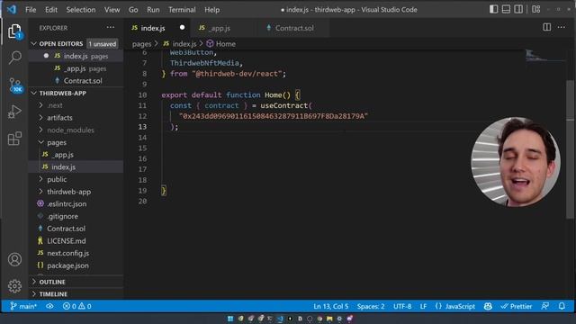The width and height of the screenshot is (576, 324).
Task: Open the File menu
Action: coord(31,10)
